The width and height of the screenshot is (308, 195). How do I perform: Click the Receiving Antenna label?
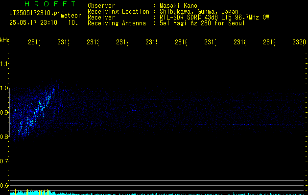click(117, 23)
